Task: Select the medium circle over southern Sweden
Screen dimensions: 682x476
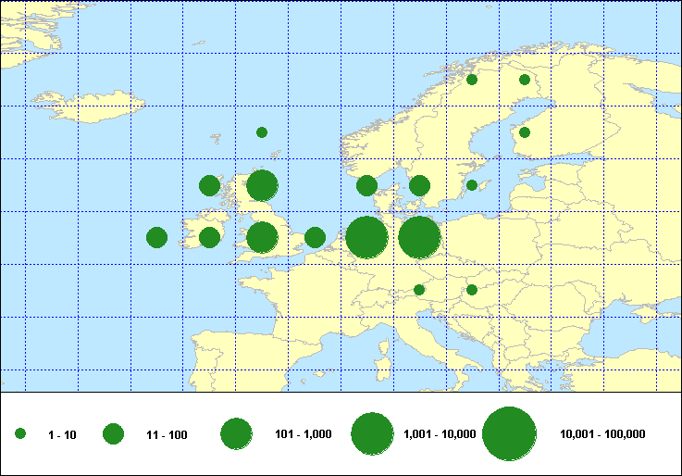Action: pos(419,185)
